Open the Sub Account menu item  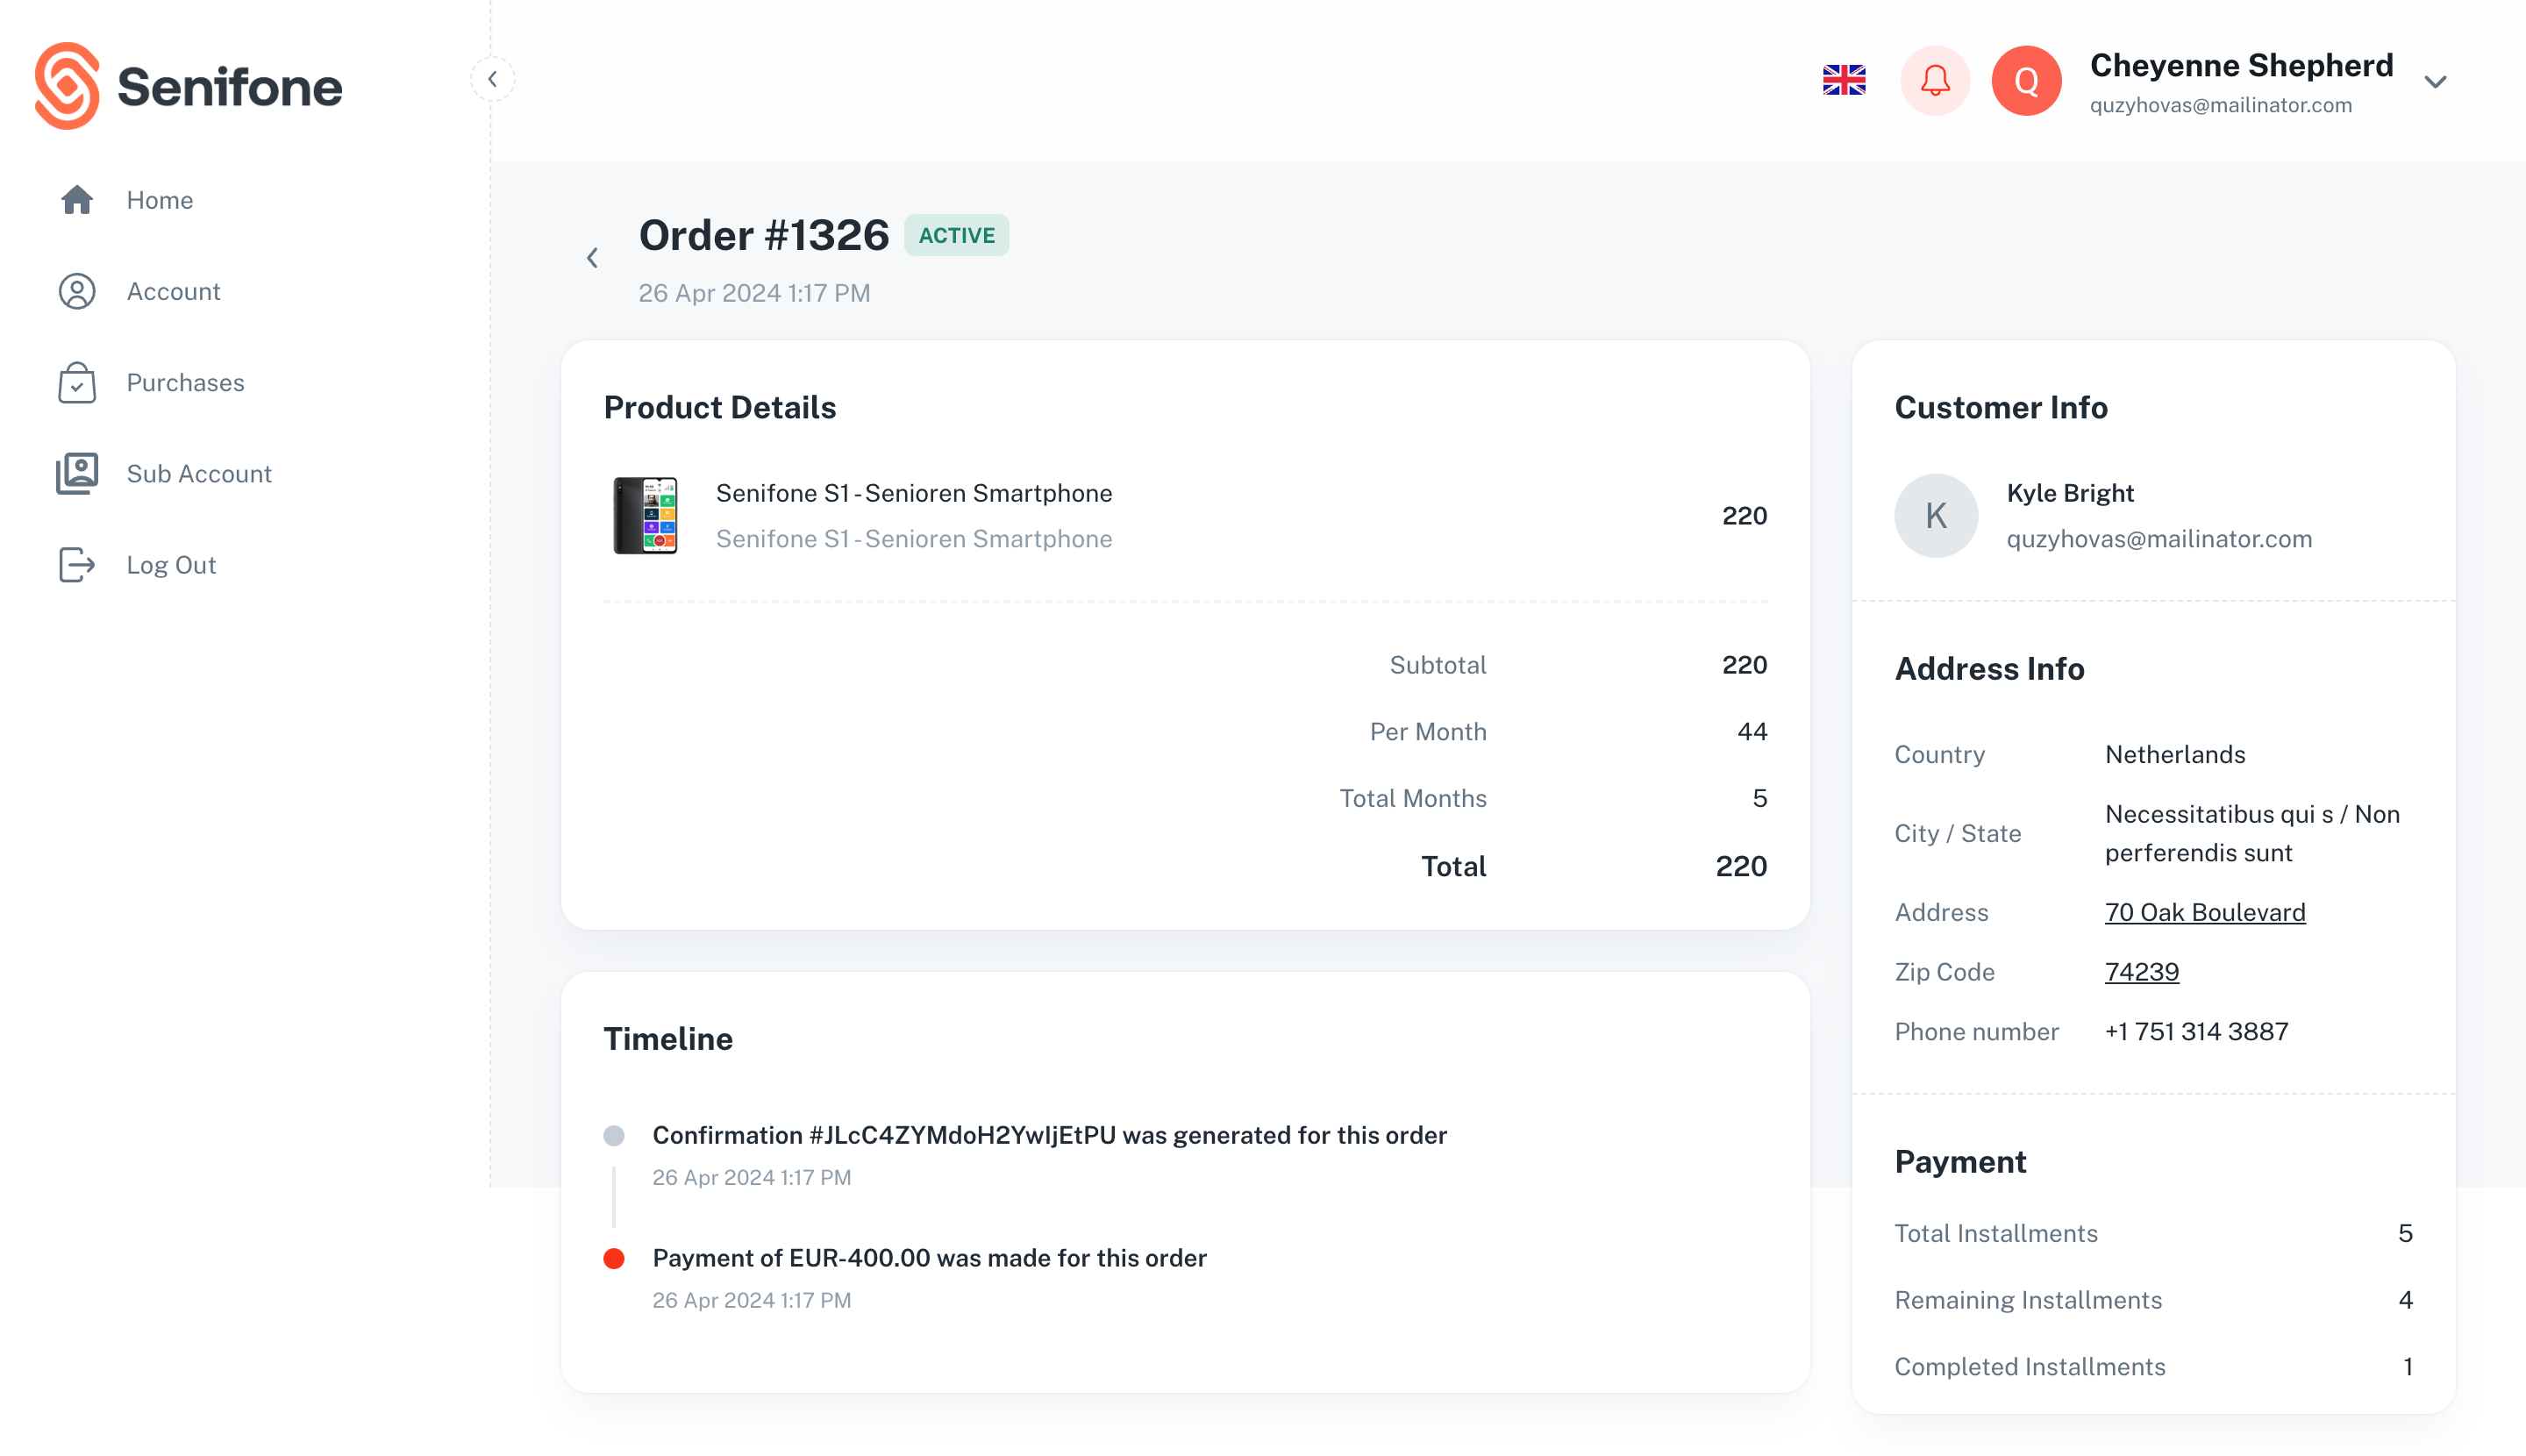199,474
